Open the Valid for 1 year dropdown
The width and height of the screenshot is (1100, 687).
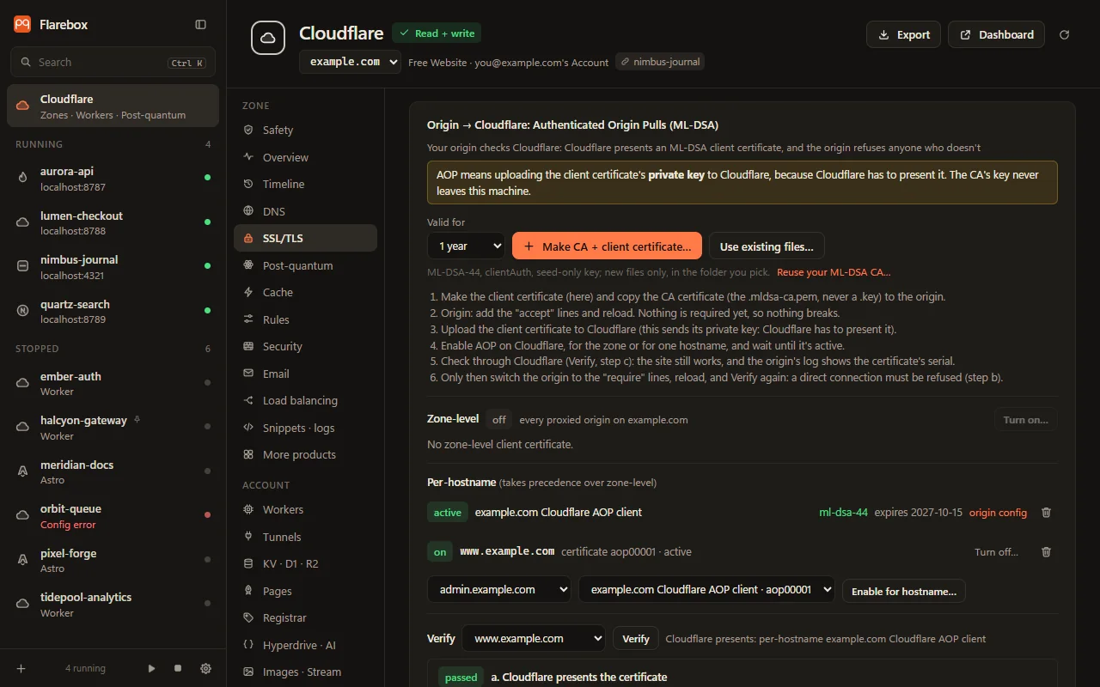[x=466, y=246]
